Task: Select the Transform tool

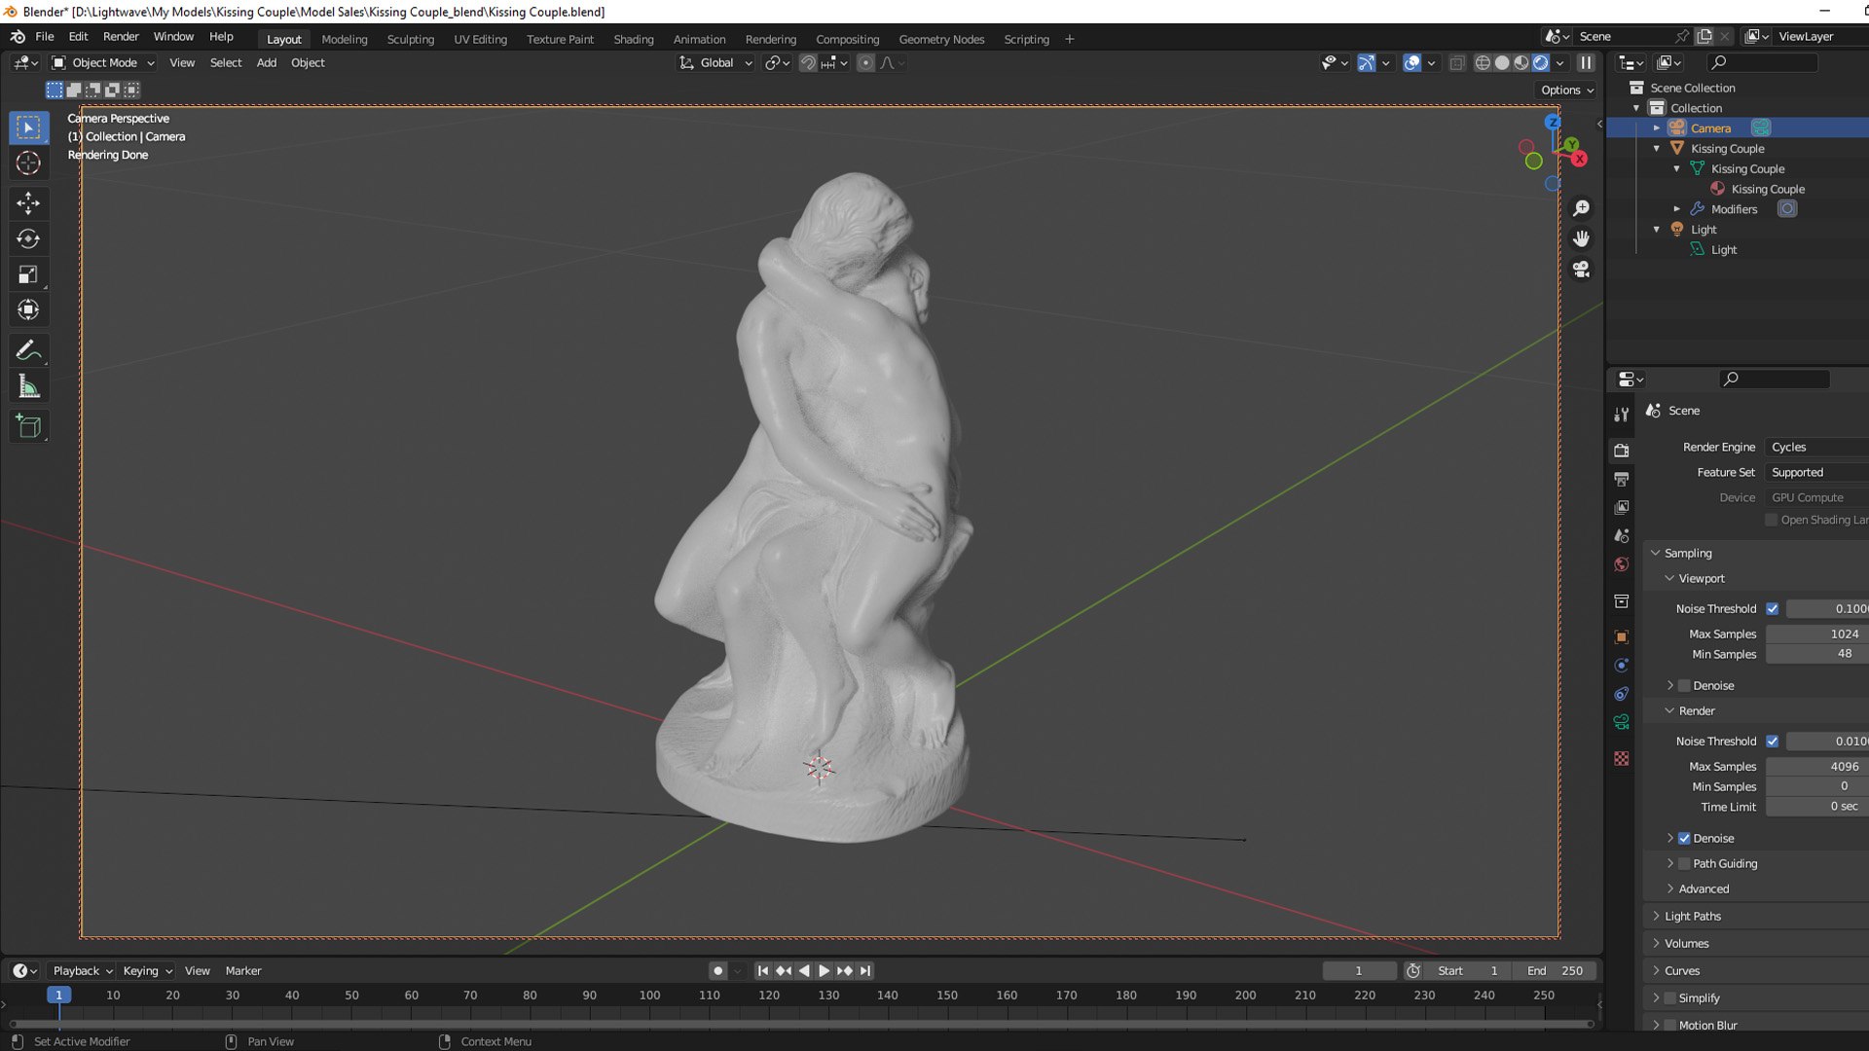Action: [28, 310]
